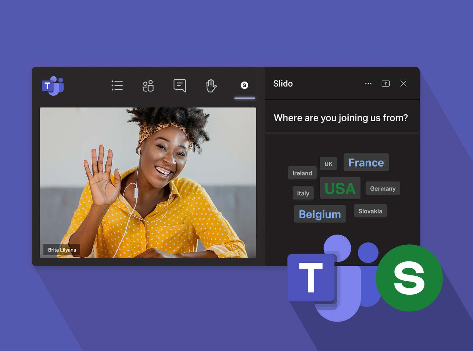Open the participants panel
This screenshot has width=473, height=351.
coord(148,86)
